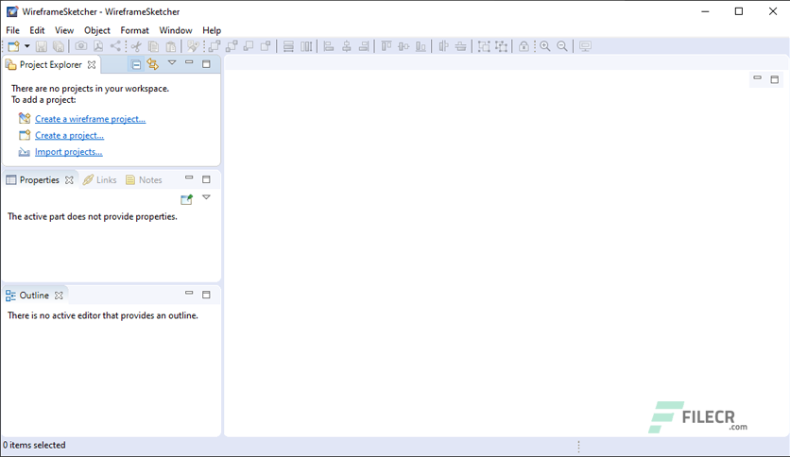
Task: Click the match-width stacked rows icon
Action: (288, 46)
